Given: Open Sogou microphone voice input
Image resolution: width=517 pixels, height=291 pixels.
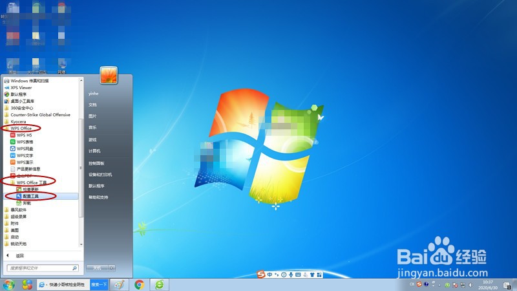Looking at the screenshot, I should (291, 274).
